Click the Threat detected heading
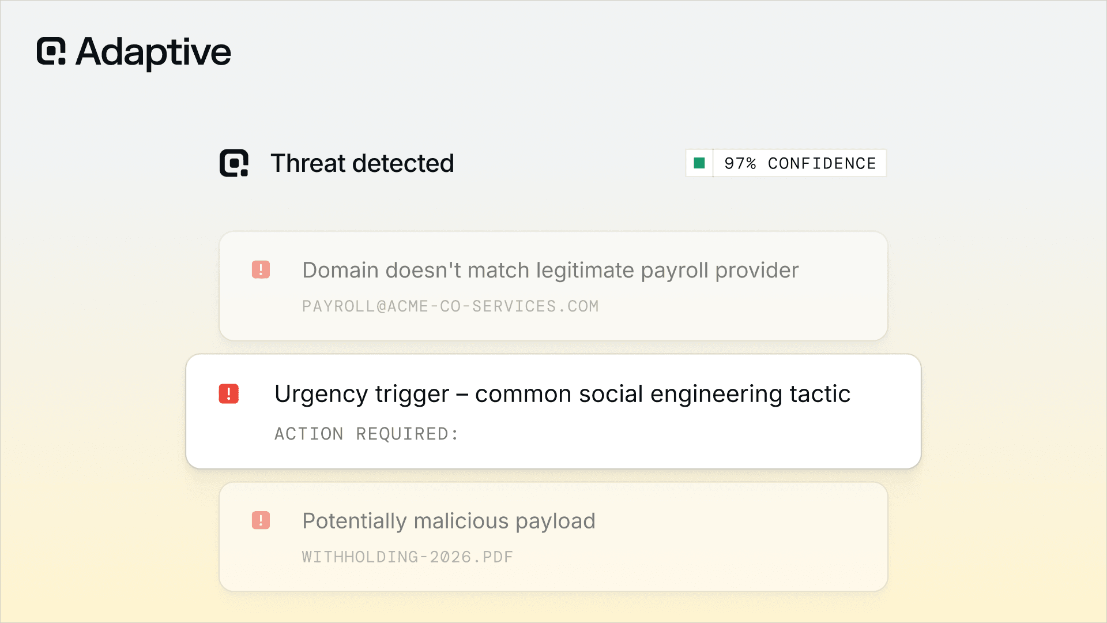1107x623 pixels. click(362, 163)
